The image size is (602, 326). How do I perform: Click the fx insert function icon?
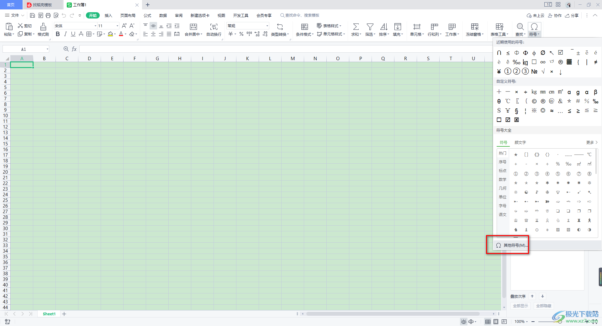[74, 49]
